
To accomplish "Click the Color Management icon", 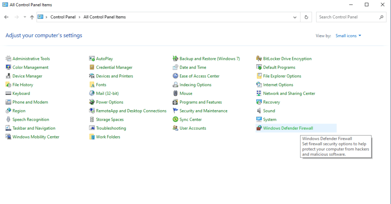I will pyautogui.click(x=8, y=67).
